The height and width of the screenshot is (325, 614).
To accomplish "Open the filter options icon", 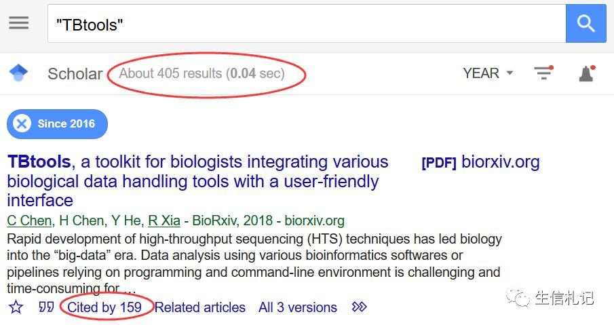I will (543, 73).
